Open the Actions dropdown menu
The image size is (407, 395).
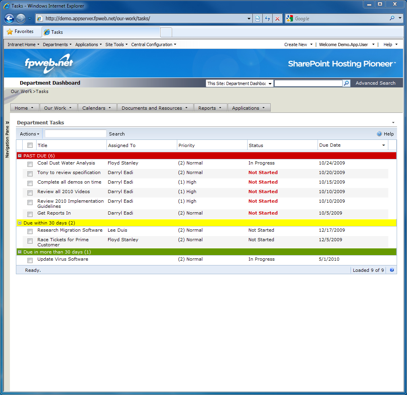pyautogui.click(x=30, y=134)
